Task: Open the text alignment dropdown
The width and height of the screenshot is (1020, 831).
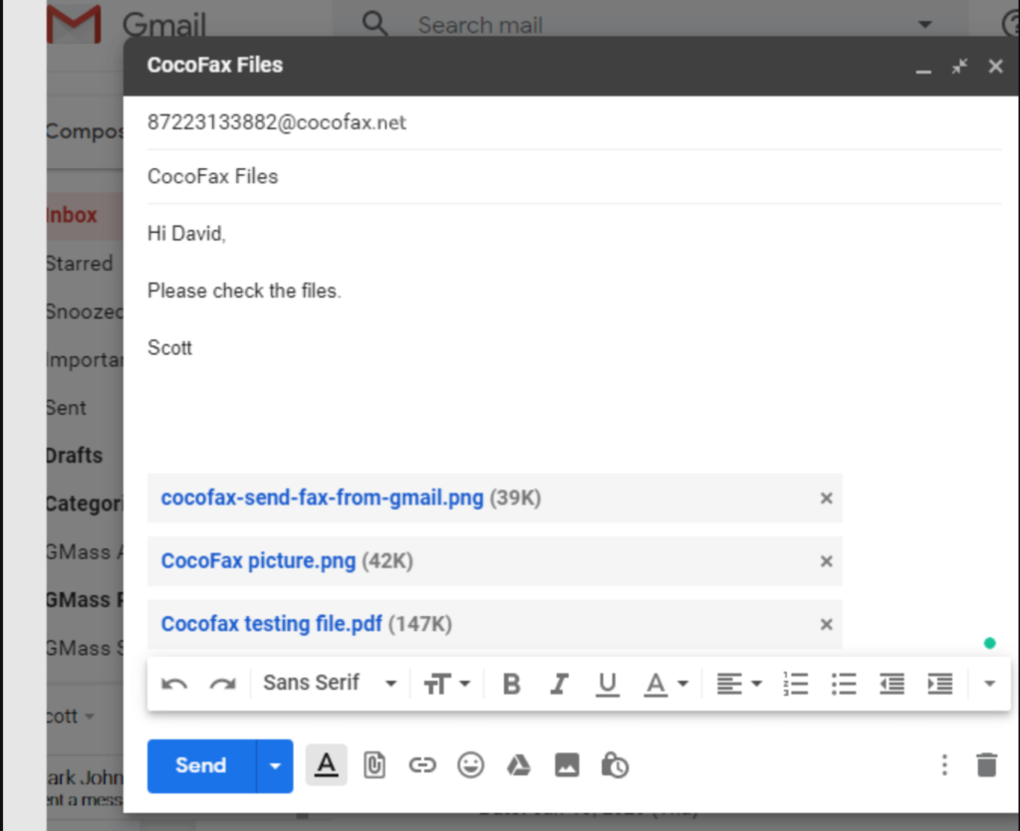Action: (x=738, y=684)
